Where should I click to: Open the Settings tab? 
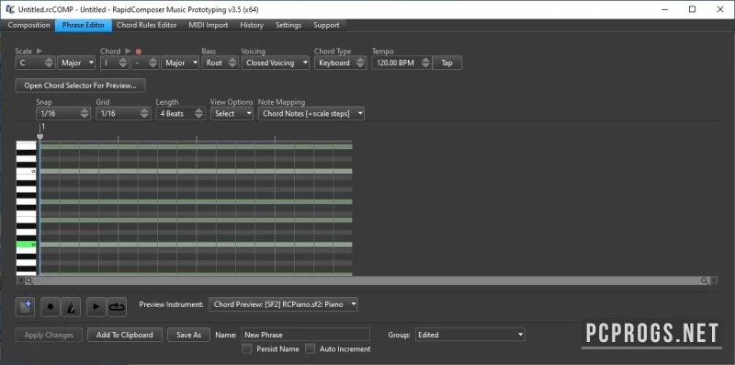[288, 26]
